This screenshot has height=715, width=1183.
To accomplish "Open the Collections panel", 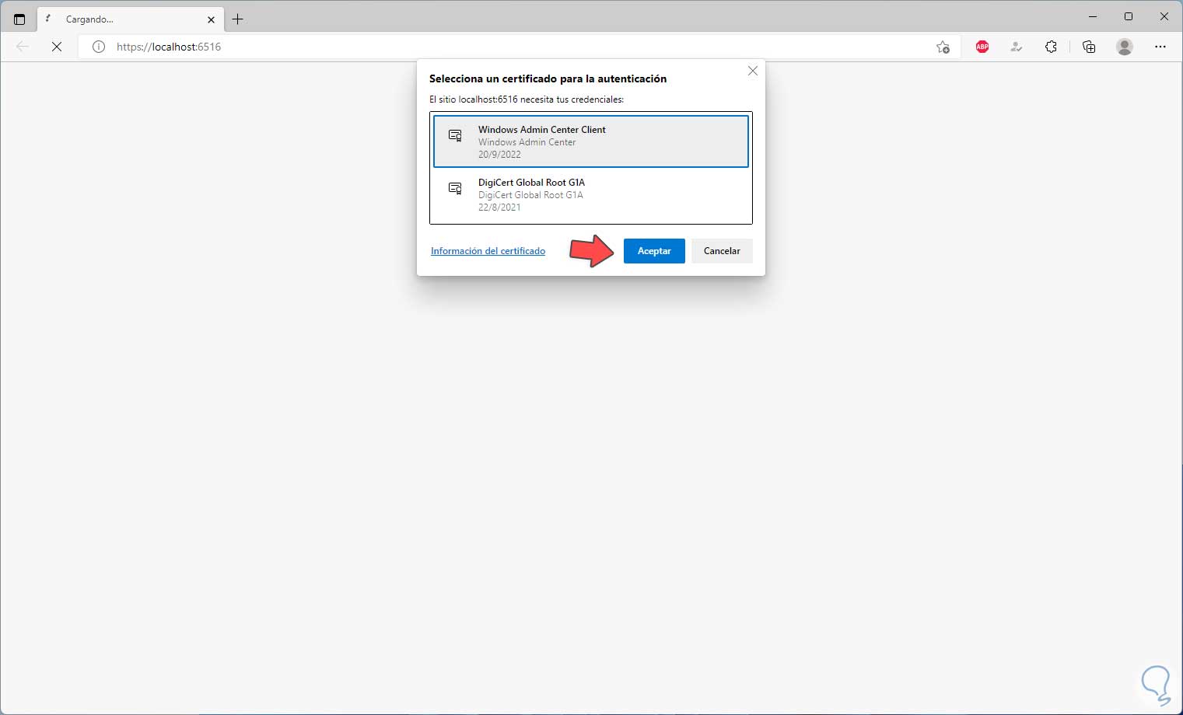I will click(x=1089, y=47).
